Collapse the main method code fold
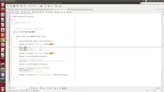 12,38
